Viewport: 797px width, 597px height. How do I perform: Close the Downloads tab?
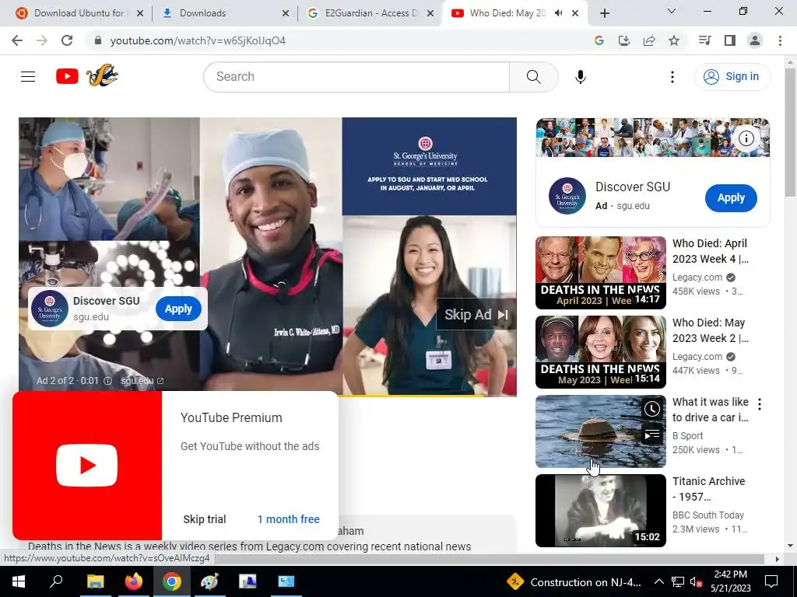(x=286, y=13)
